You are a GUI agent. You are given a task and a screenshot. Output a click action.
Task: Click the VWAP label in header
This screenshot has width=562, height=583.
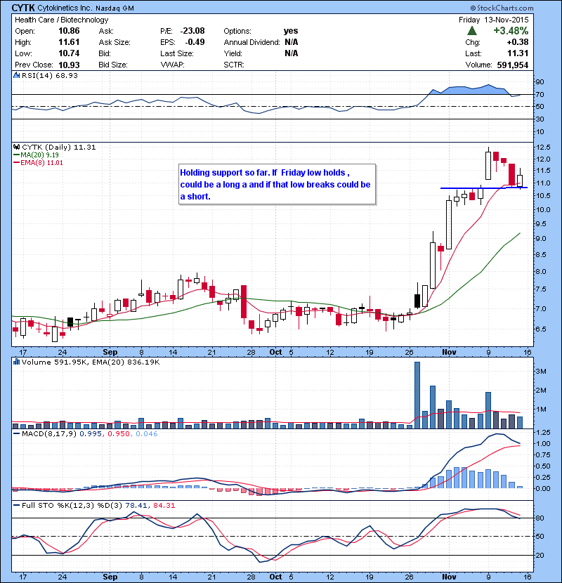(172, 65)
